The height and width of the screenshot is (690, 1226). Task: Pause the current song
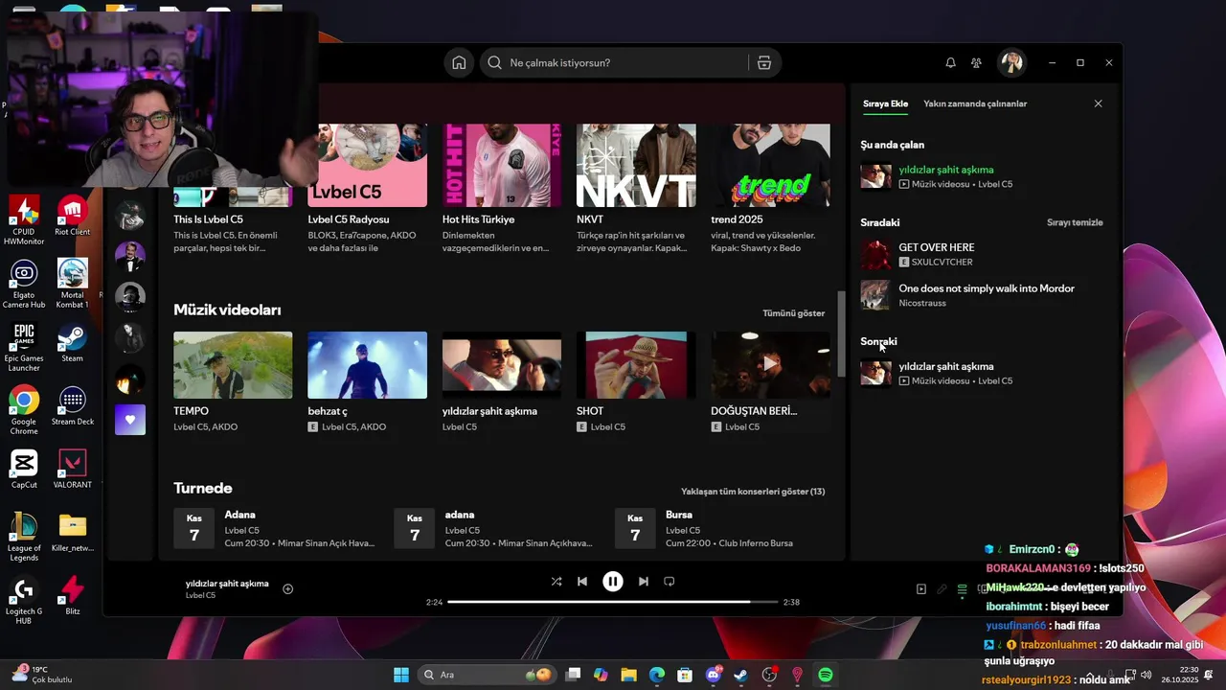click(x=613, y=581)
